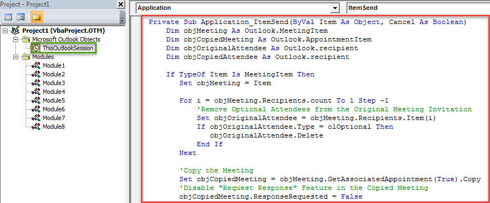
Task: Select Project1 (VbaProject.OTM) in the tree
Action: pos(63,31)
